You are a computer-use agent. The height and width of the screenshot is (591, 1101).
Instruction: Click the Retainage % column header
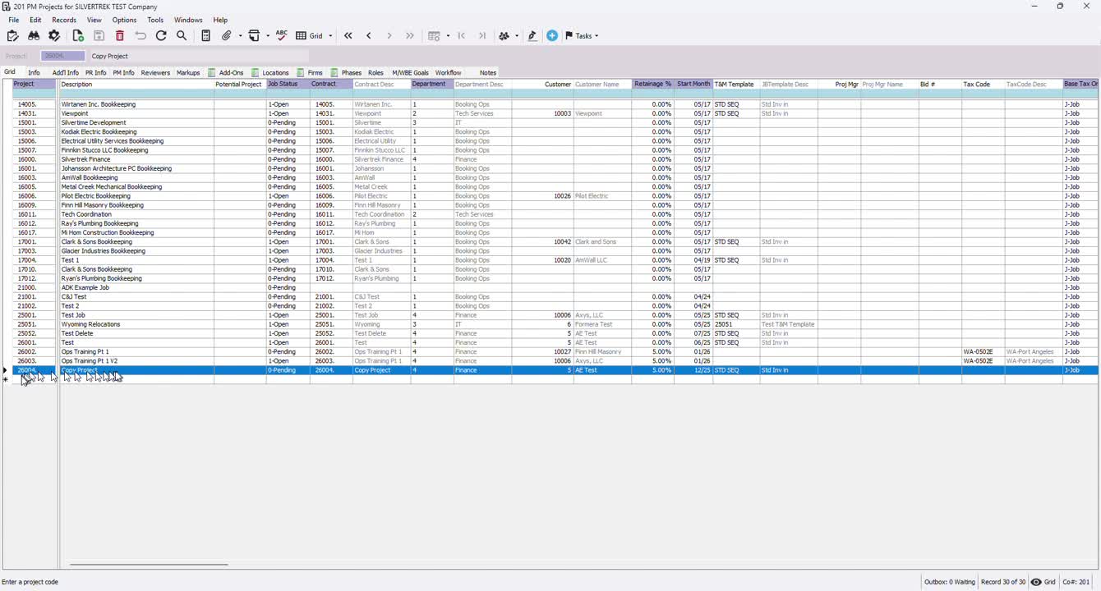click(653, 85)
